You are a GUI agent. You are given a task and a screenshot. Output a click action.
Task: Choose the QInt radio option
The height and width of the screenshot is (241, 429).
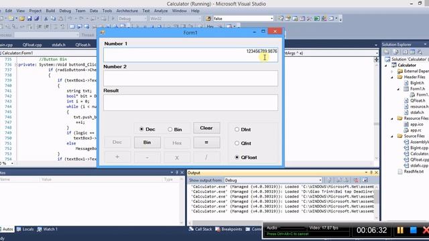pyautogui.click(x=237, y=143)
